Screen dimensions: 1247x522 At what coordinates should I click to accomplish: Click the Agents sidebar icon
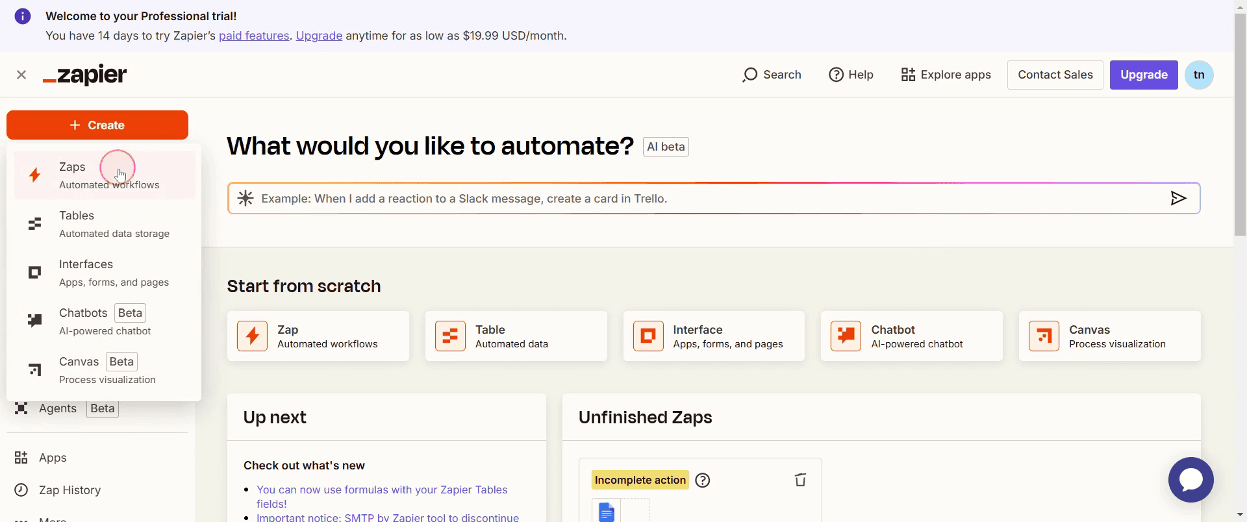(21, 408)
